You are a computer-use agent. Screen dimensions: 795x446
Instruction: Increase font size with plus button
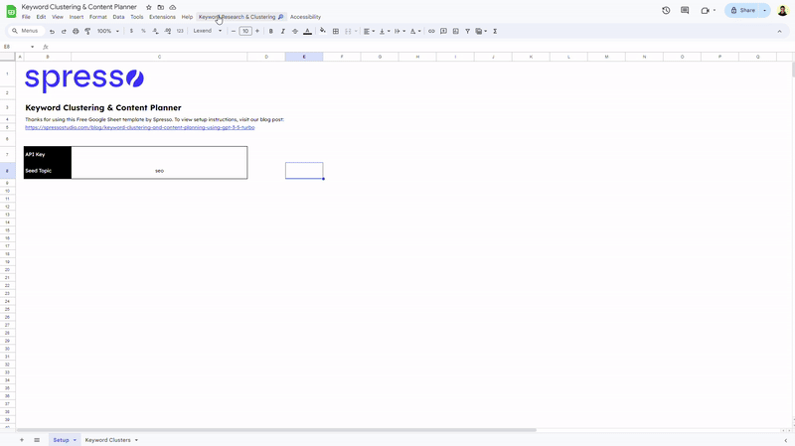point(257,32)
